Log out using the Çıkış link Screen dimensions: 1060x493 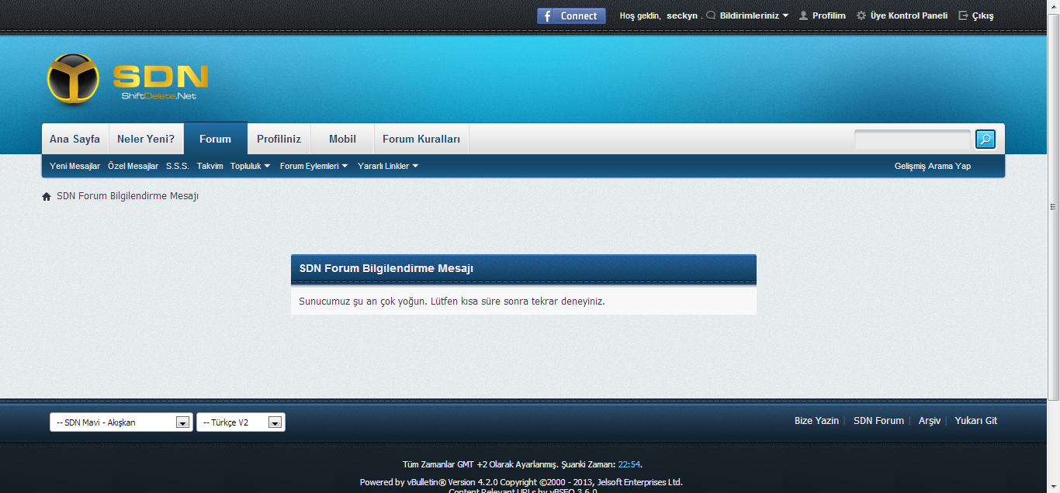pyautogui.click(x=982, y=16)
